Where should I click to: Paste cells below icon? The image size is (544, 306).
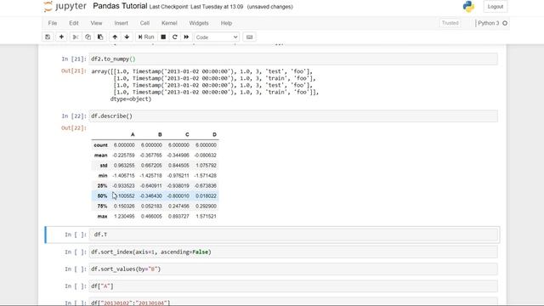(x=100, y=37)
